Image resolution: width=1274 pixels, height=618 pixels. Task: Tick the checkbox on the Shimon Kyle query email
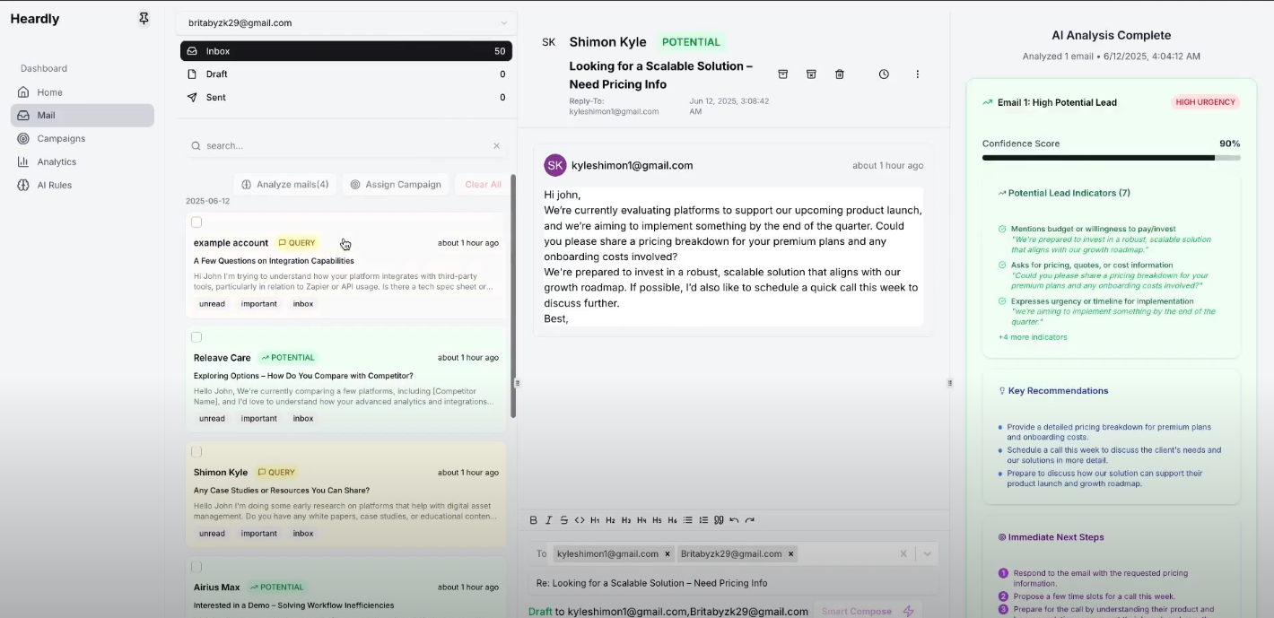click(x=196, y=452)
